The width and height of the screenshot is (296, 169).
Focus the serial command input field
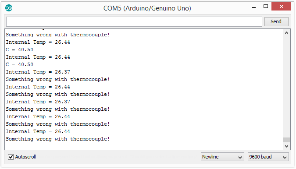point(134,21)
